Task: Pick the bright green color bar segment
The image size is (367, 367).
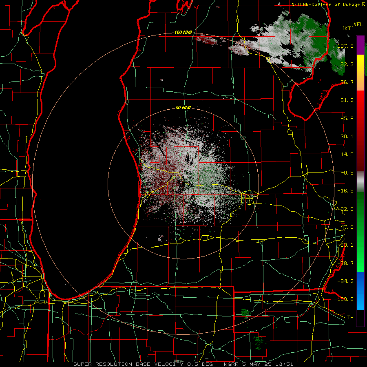Action: [x=360, y=257]
